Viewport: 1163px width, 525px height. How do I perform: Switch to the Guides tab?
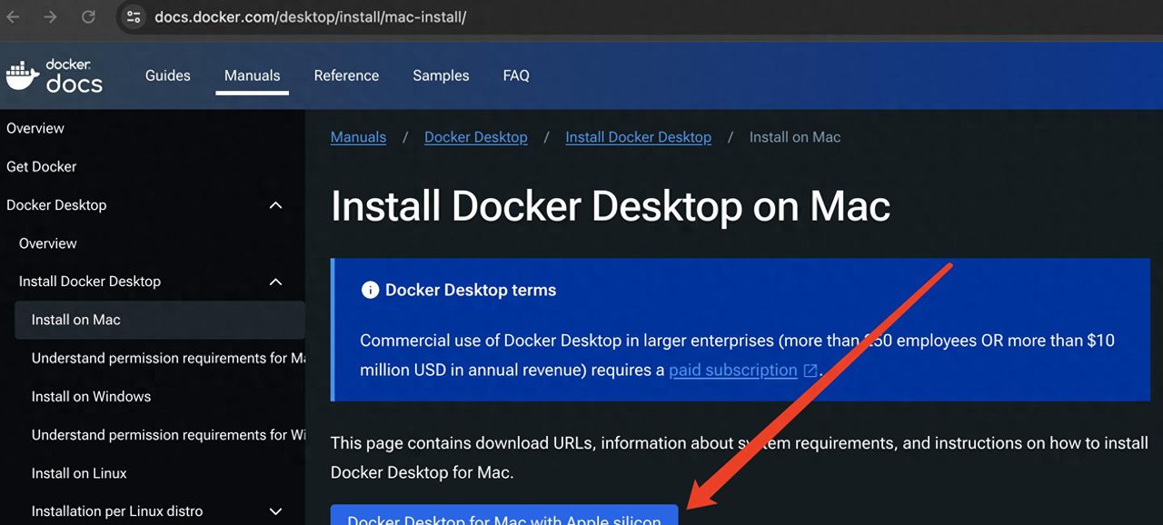coord(167,75)
